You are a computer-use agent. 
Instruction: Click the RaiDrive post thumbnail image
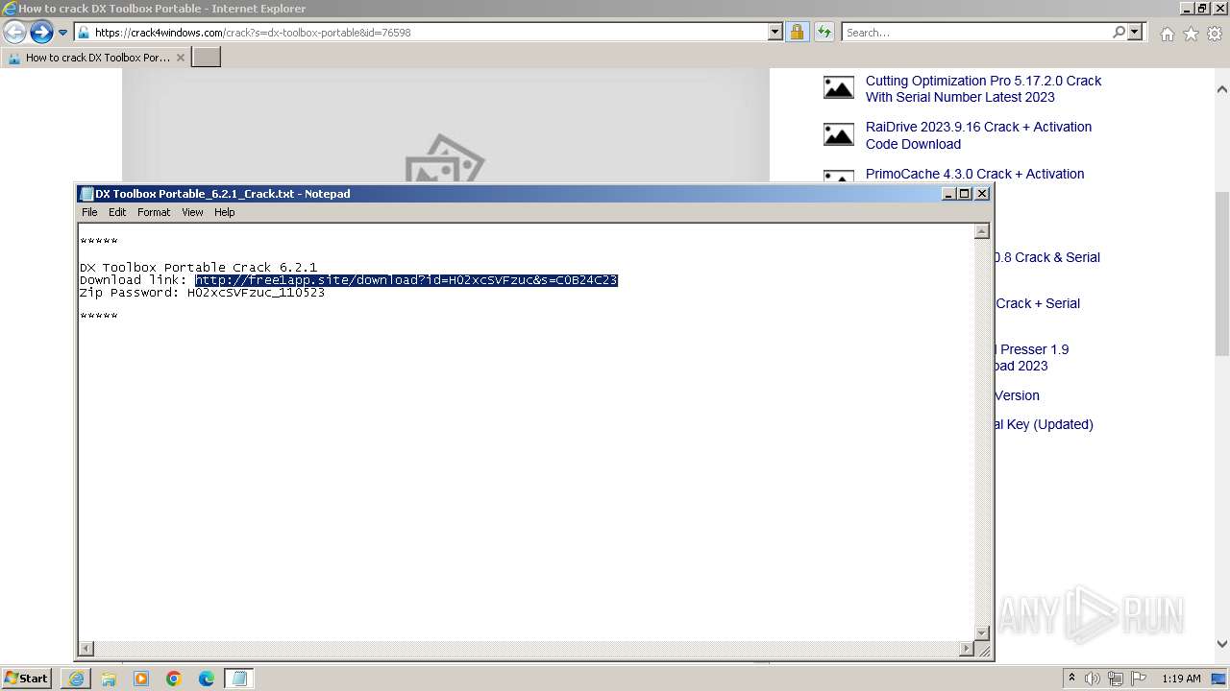(838, 133)
